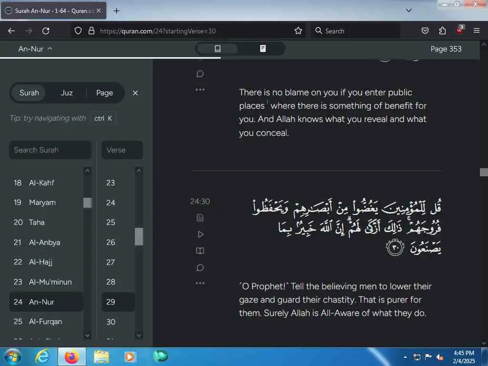Click the quran.com address bar URL
The height and width of the screenshot is (366, 488).
coord(158,31)
